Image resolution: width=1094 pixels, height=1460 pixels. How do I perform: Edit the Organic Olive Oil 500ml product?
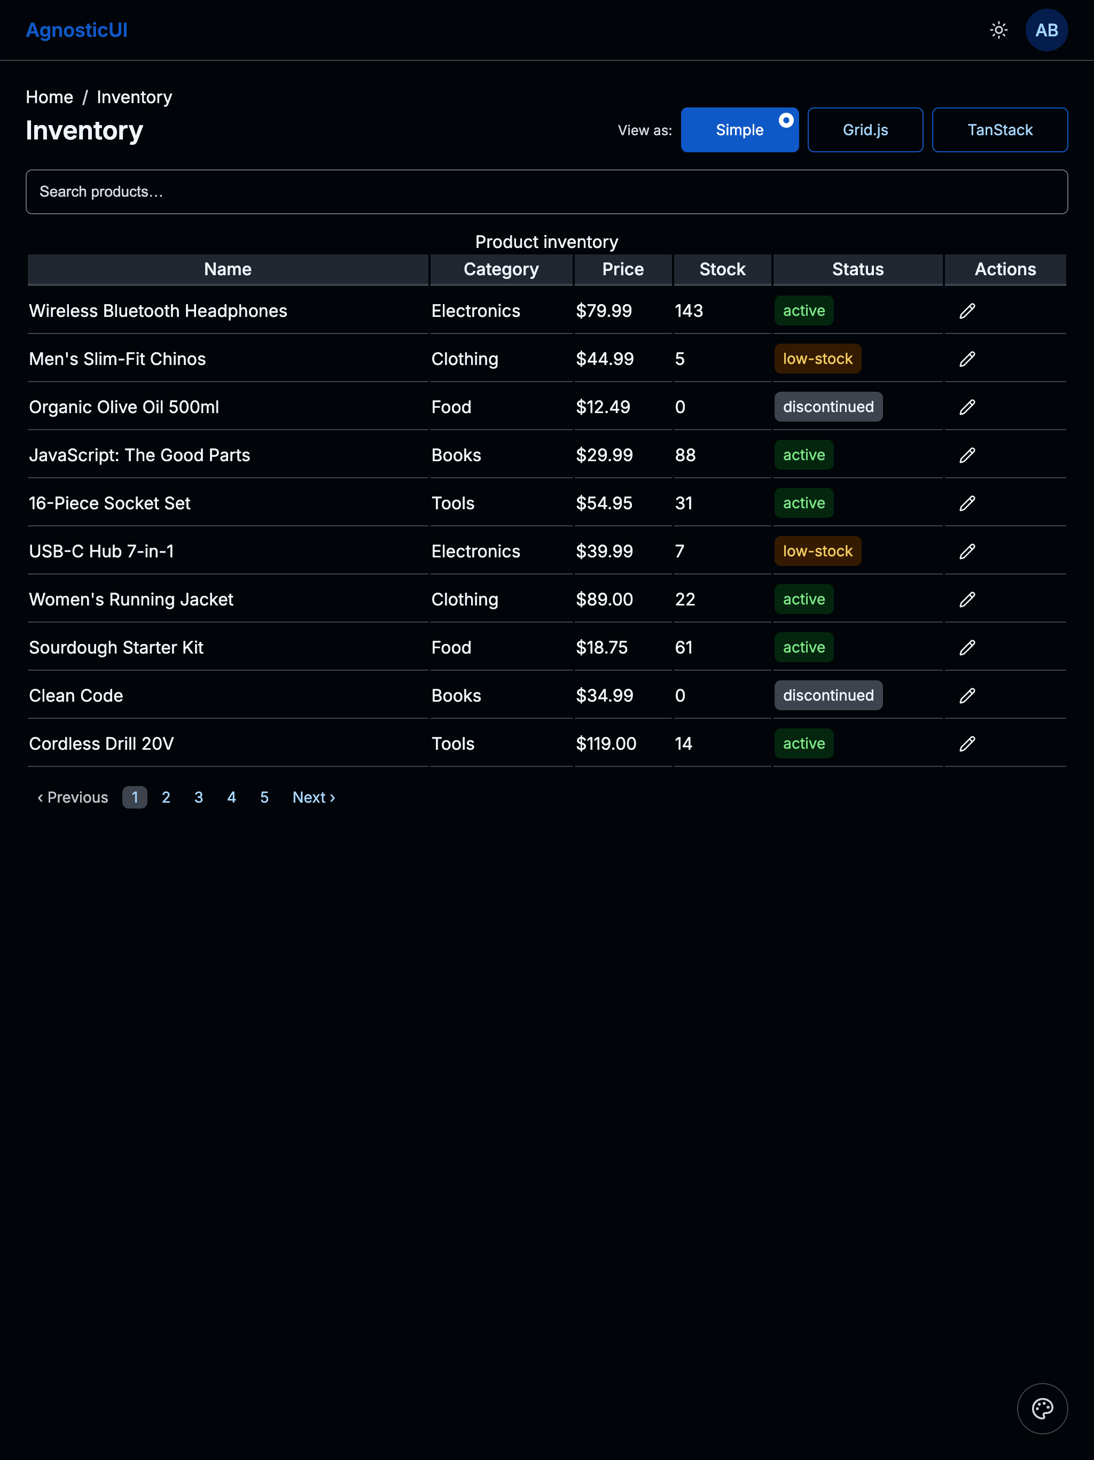pos(967,407)
